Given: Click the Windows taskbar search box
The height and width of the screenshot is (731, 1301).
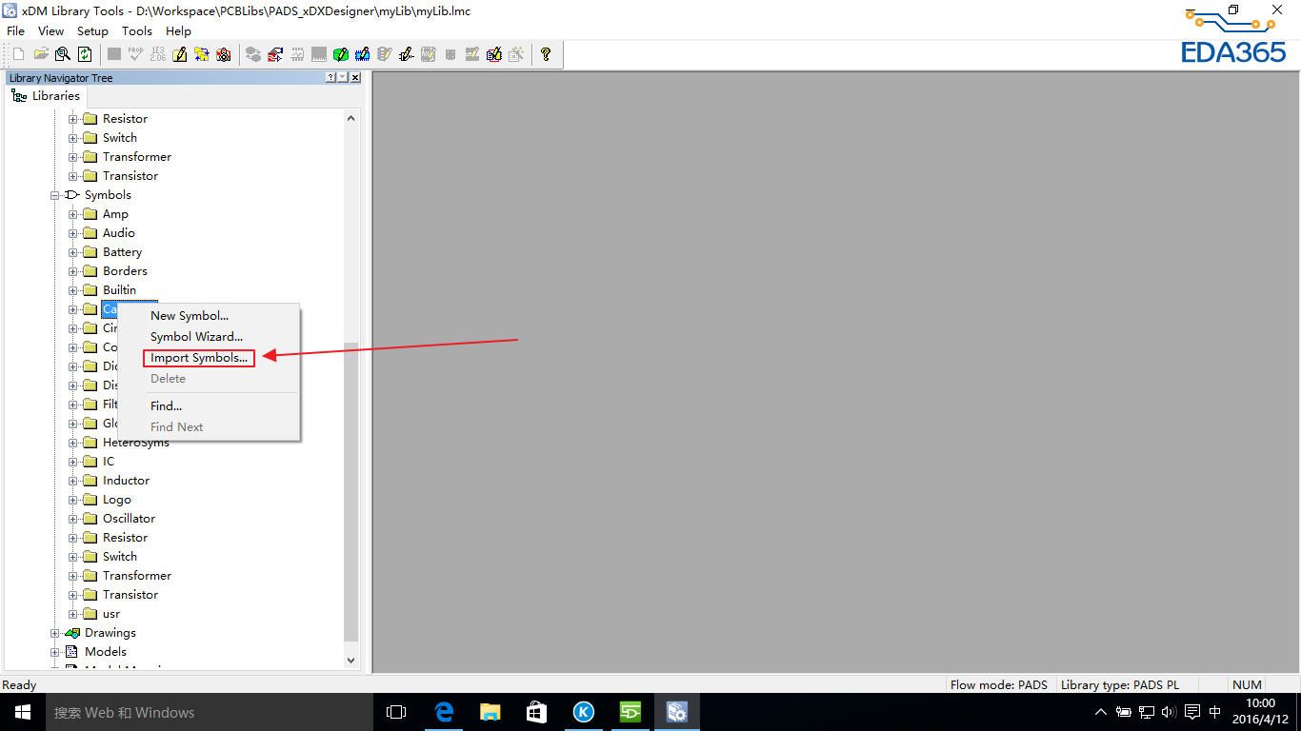Looking at the screenshot, I should pos(210,712).
